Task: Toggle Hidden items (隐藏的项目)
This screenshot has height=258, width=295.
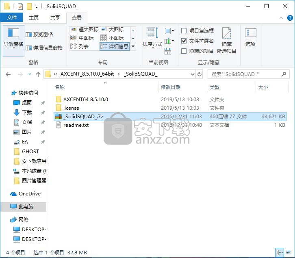Action: 197,51
